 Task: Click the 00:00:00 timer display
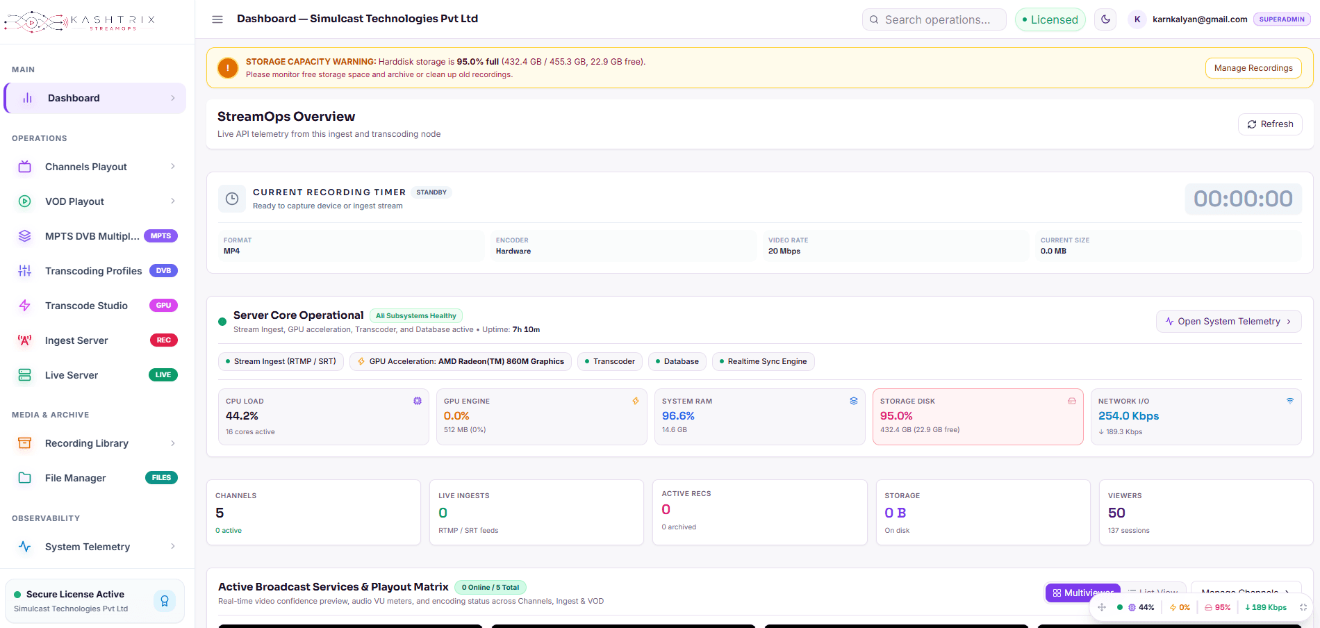tap(1243, 199)
